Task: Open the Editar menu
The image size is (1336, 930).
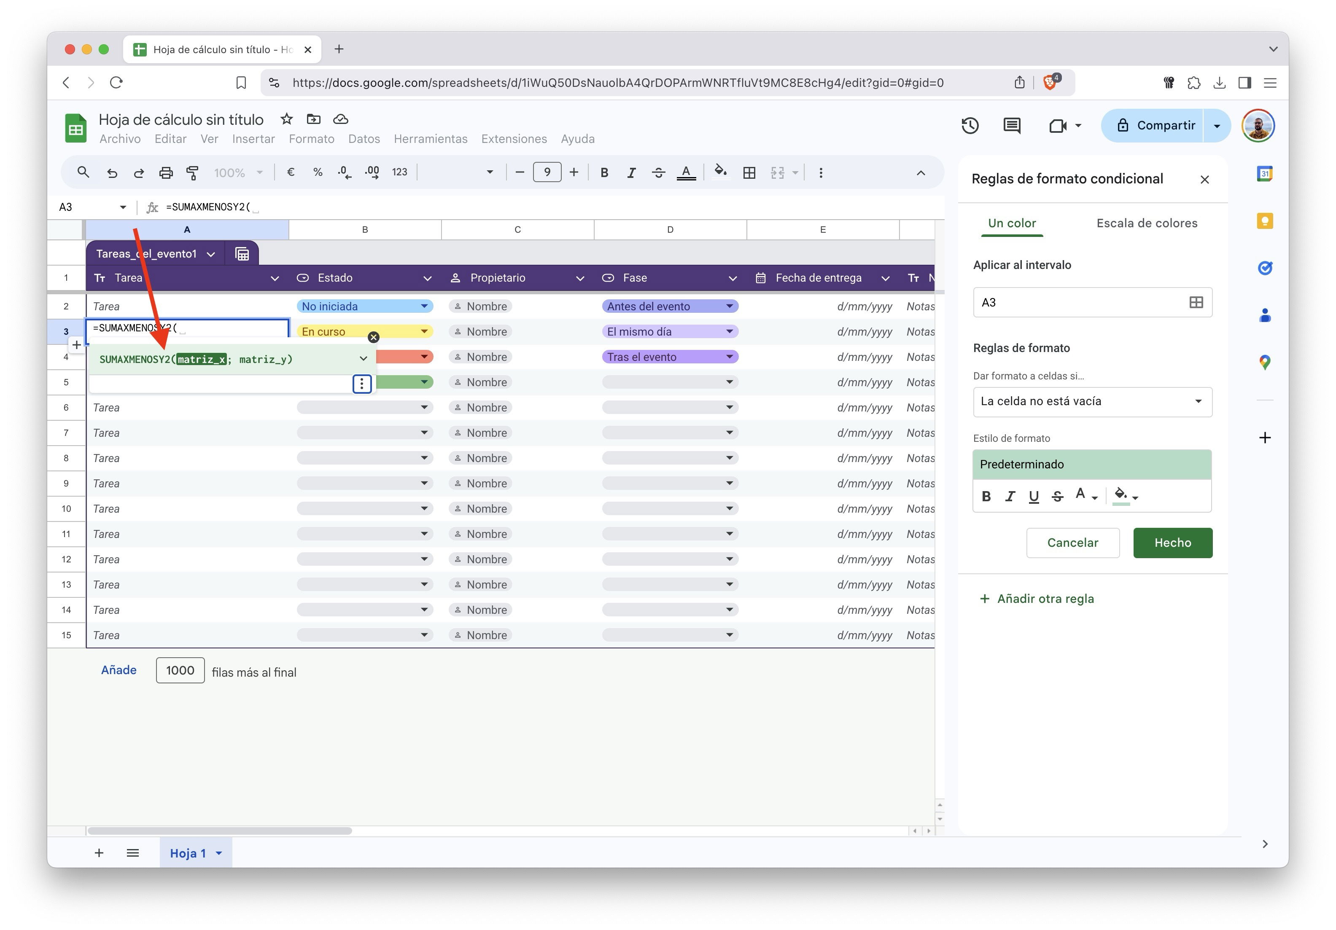Action: (170, 139)
